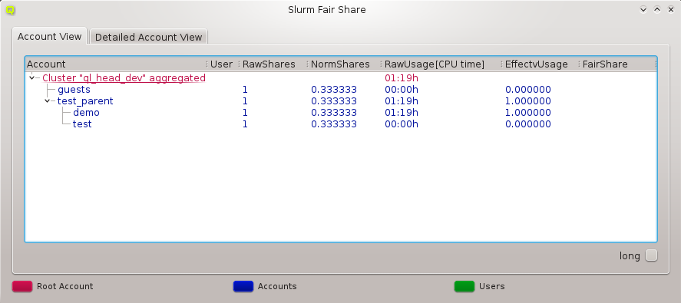The image size is (681, 303).
Task: Switch to Detailed Account View tab
Action: (148, 37)
